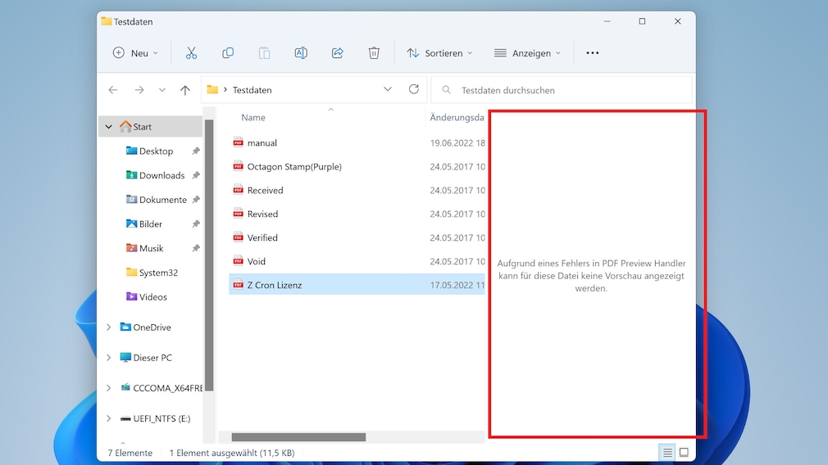Open the three-dots more options menu
The width and height of the screenshot is (828, 465).
(593, 53)
